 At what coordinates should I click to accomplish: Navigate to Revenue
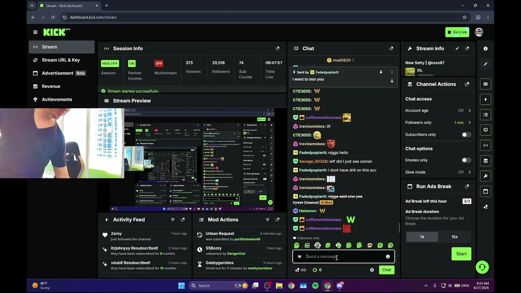(x=62, y=86)
